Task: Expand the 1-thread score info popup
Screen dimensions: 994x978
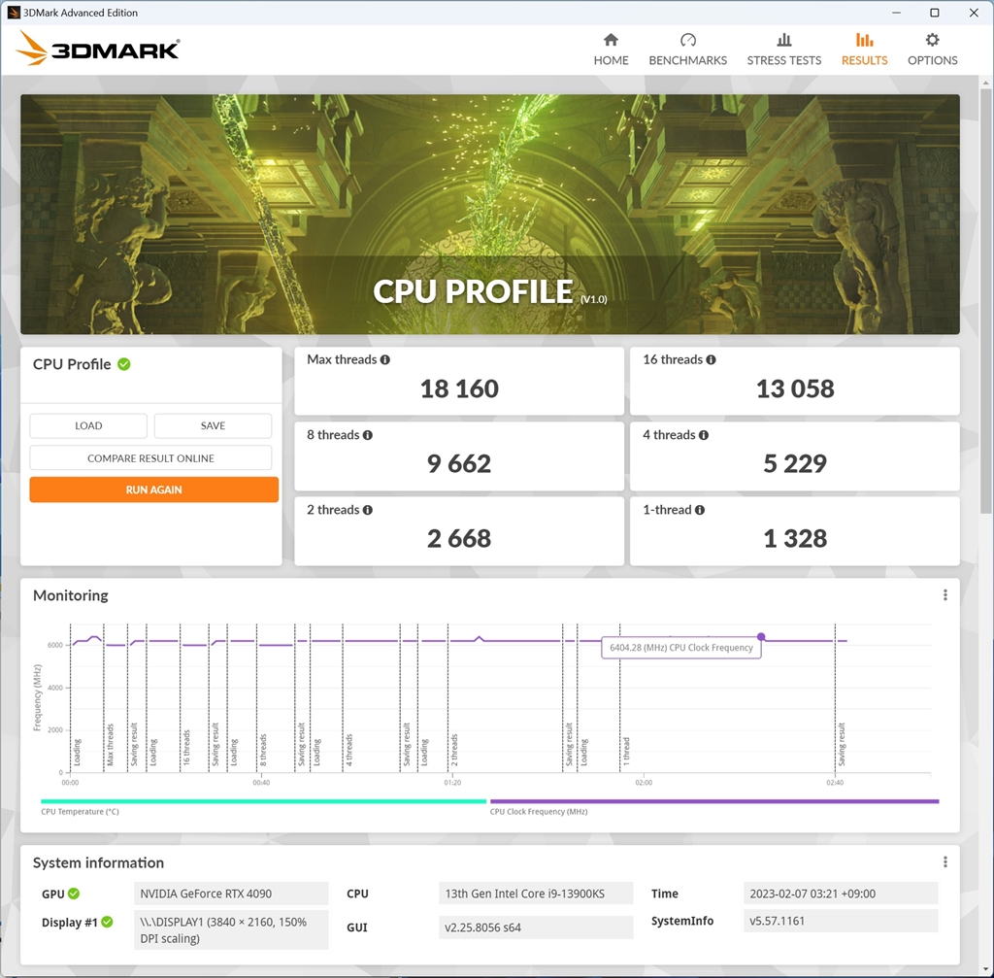Action: pyautogui.click(x=702, y=509)
